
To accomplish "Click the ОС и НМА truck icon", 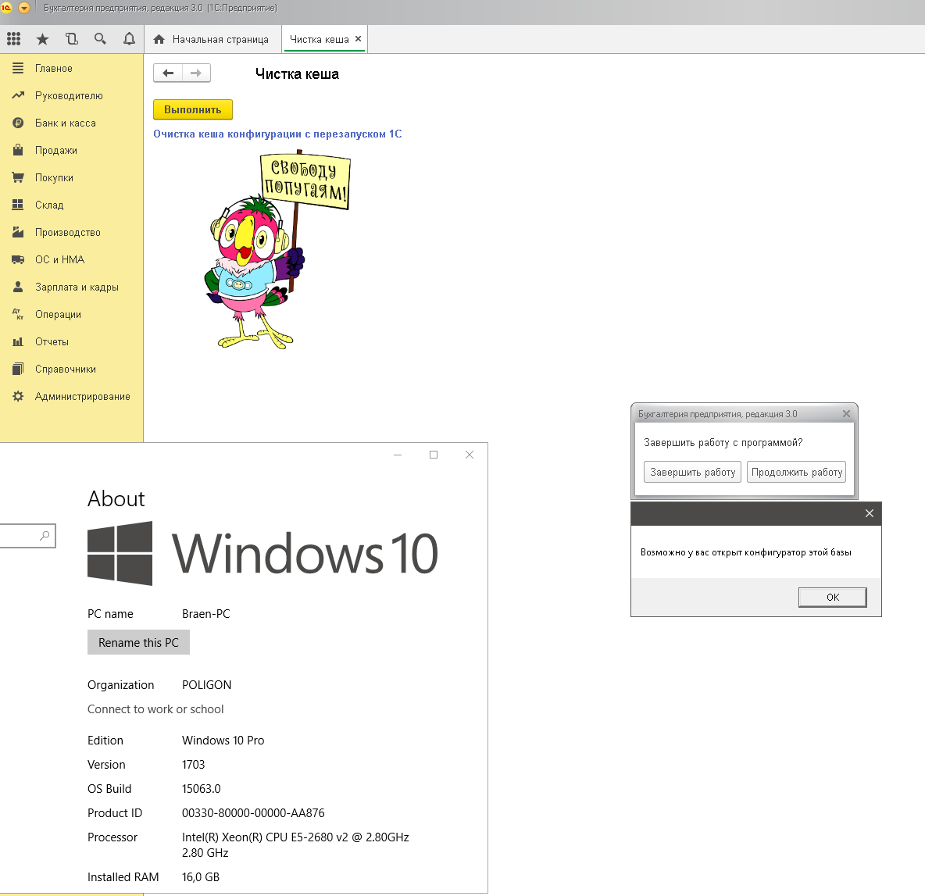I will coord(18,259).
